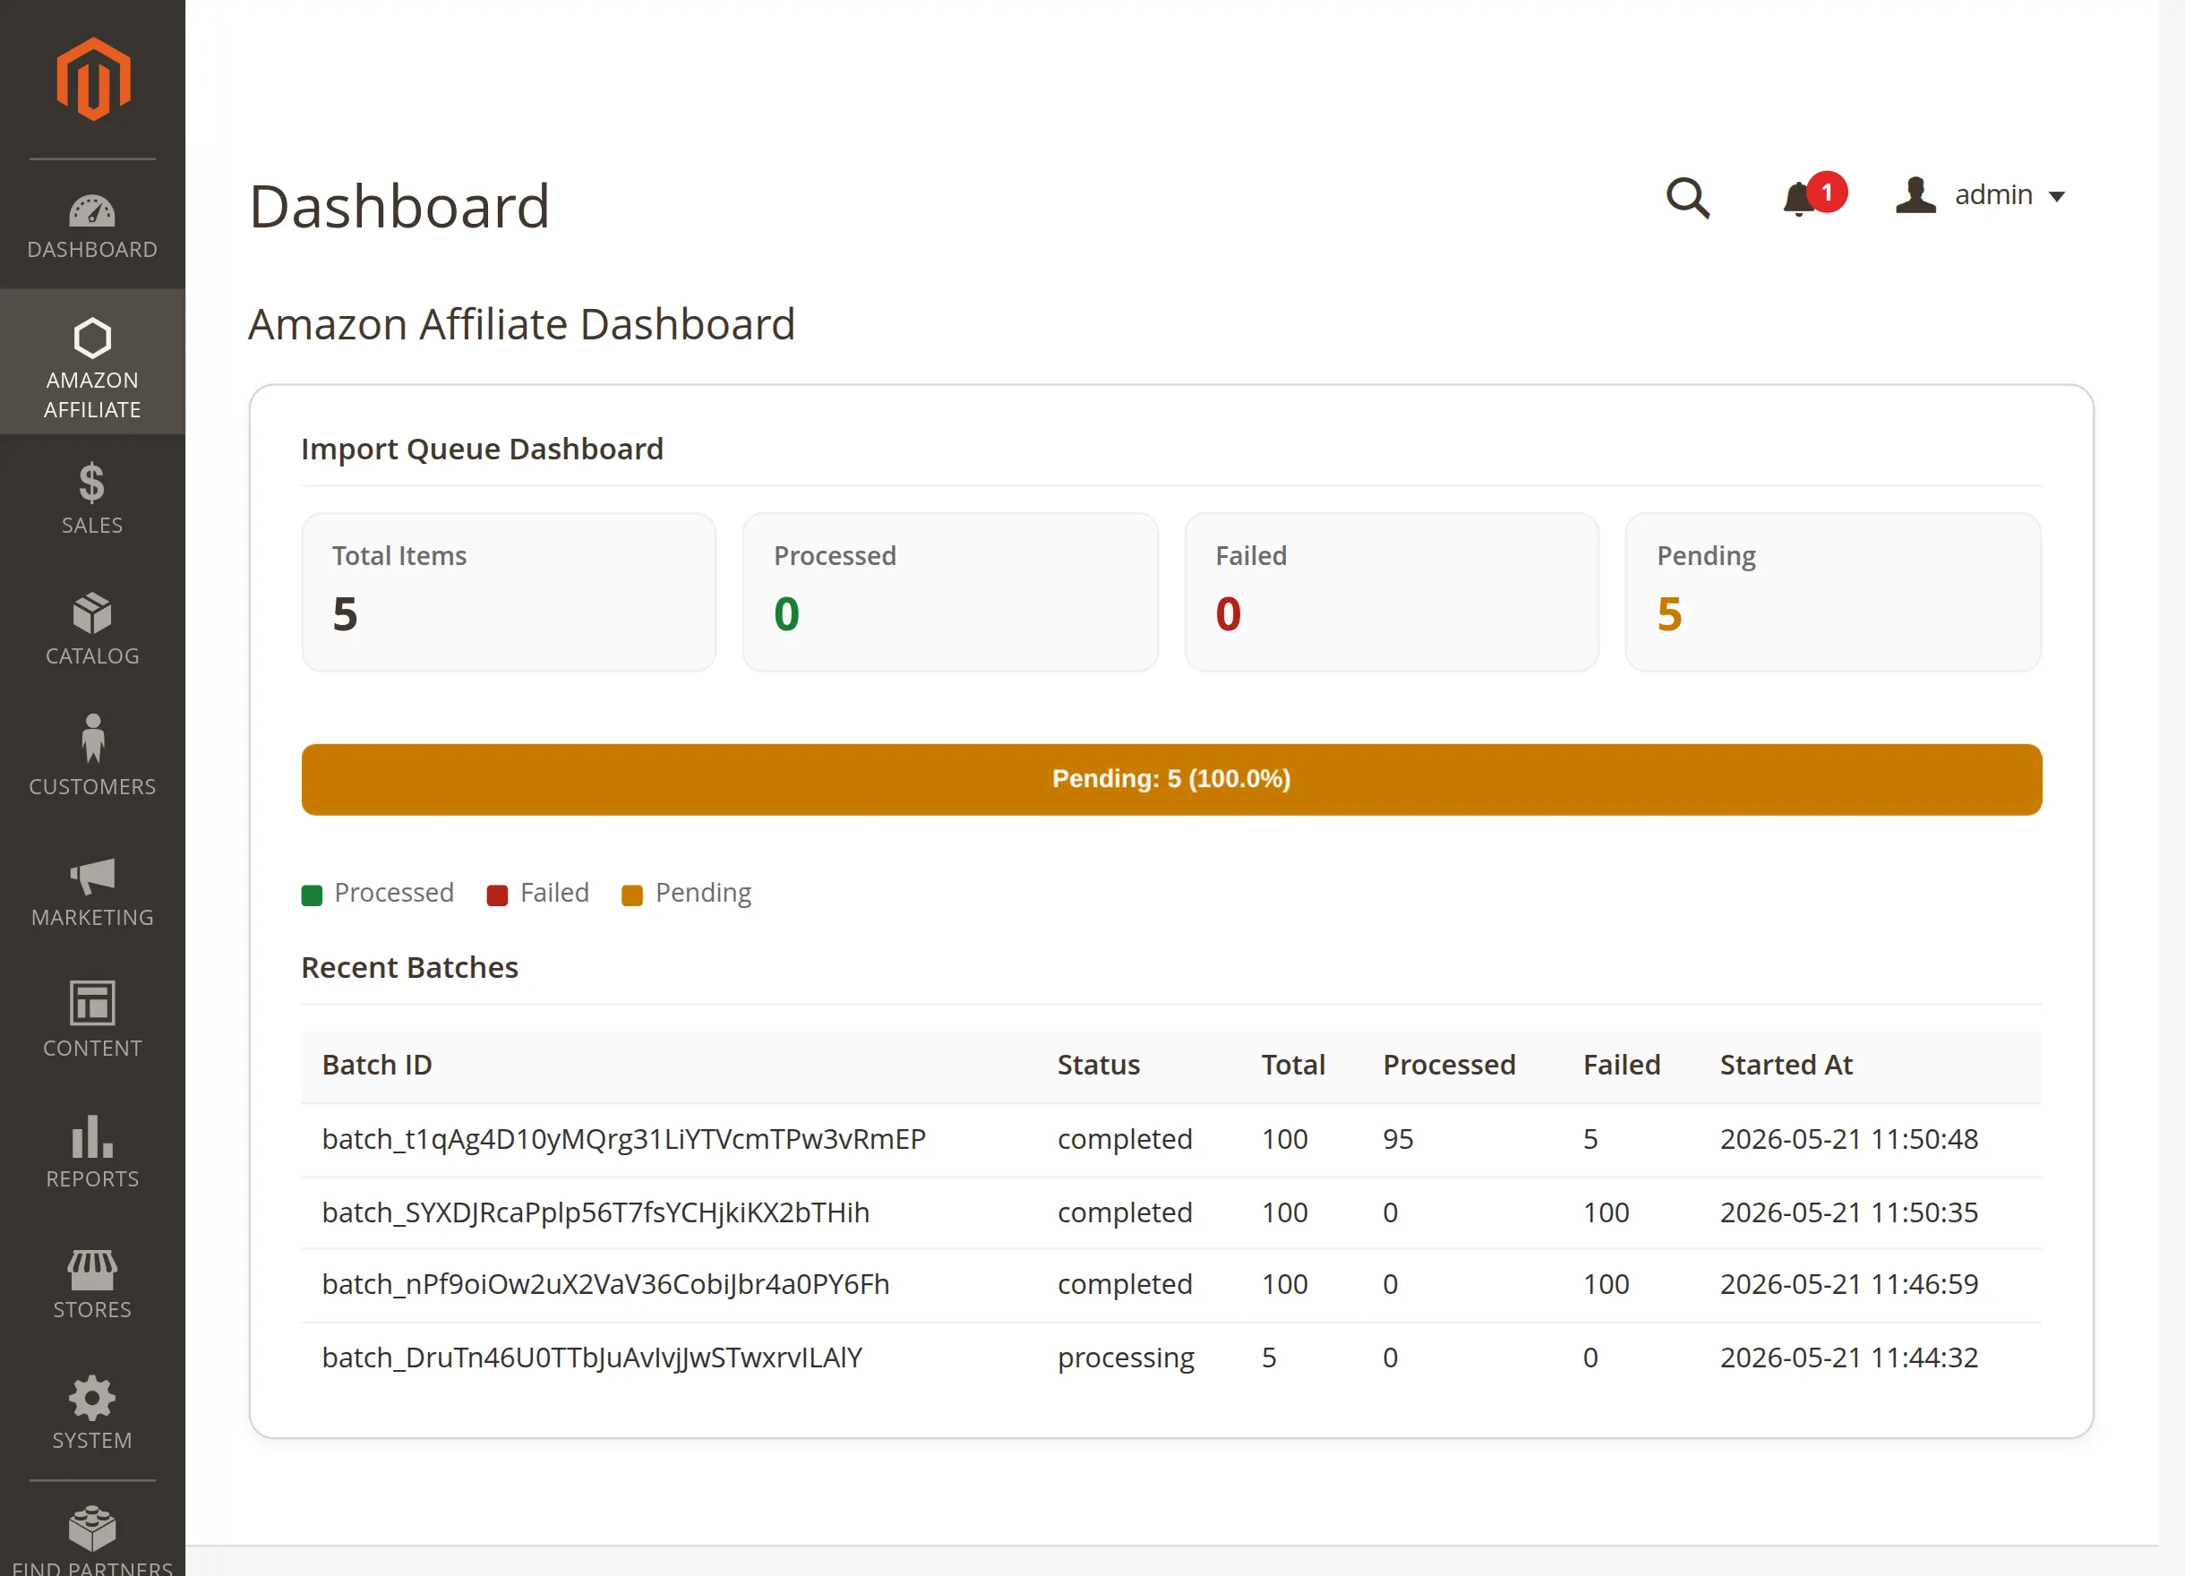Click the Processed column header
Viewport: 2185px width, 1576px height.
click(1449, 1065)
